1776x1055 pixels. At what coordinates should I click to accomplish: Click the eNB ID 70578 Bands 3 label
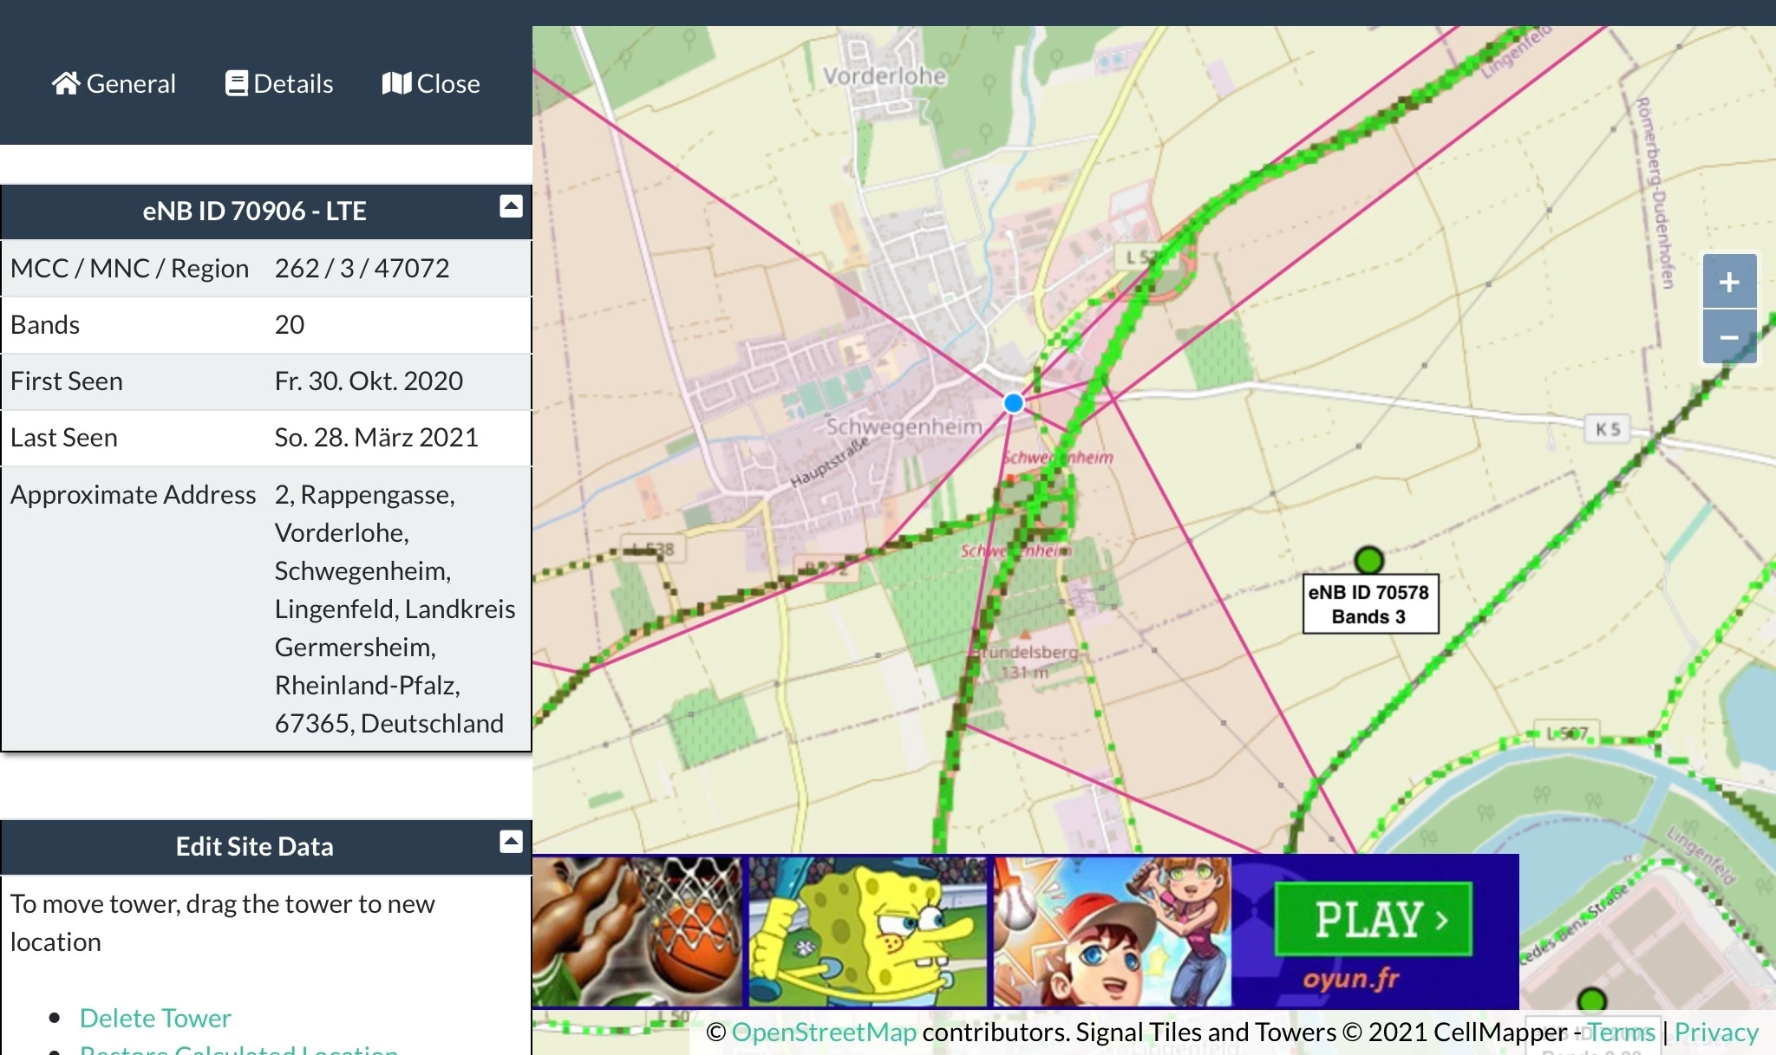click(x=1369, y=604)
